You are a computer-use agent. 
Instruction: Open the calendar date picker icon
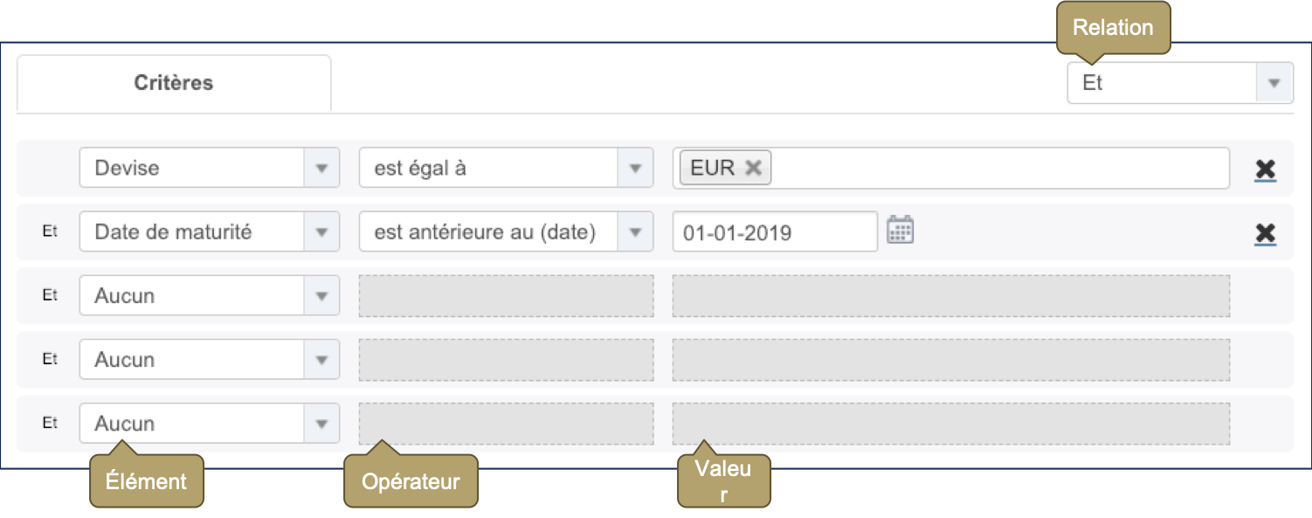click(901, 230)
